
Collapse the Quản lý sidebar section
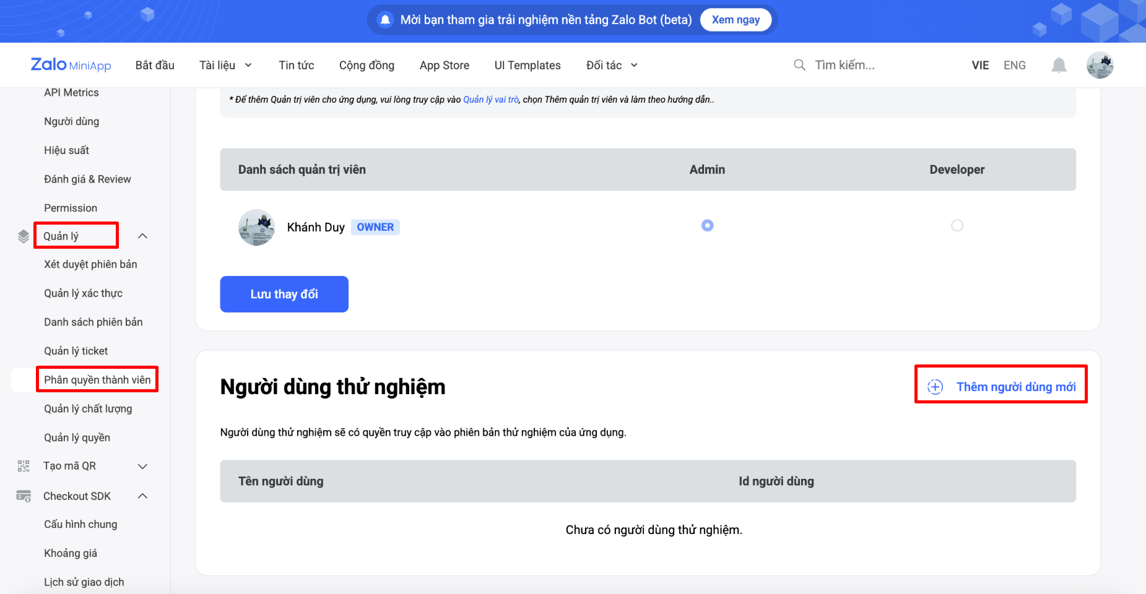click(x=142, y=236)
